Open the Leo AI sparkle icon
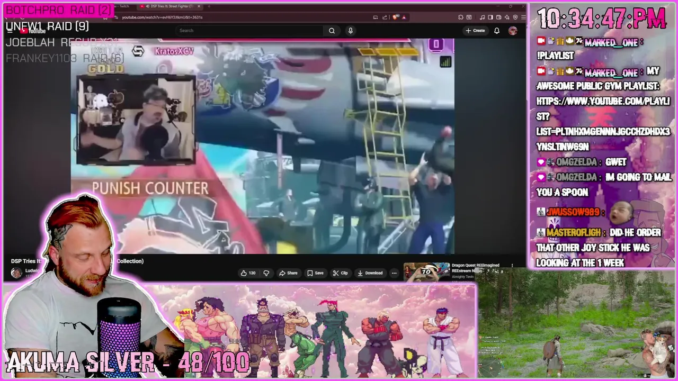678x381 pixels. [506, 17]
